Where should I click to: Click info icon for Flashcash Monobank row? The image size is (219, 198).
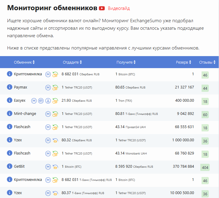(x=10, y=153)
